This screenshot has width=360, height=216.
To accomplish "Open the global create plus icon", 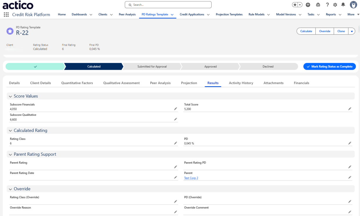I will [308, 5].
